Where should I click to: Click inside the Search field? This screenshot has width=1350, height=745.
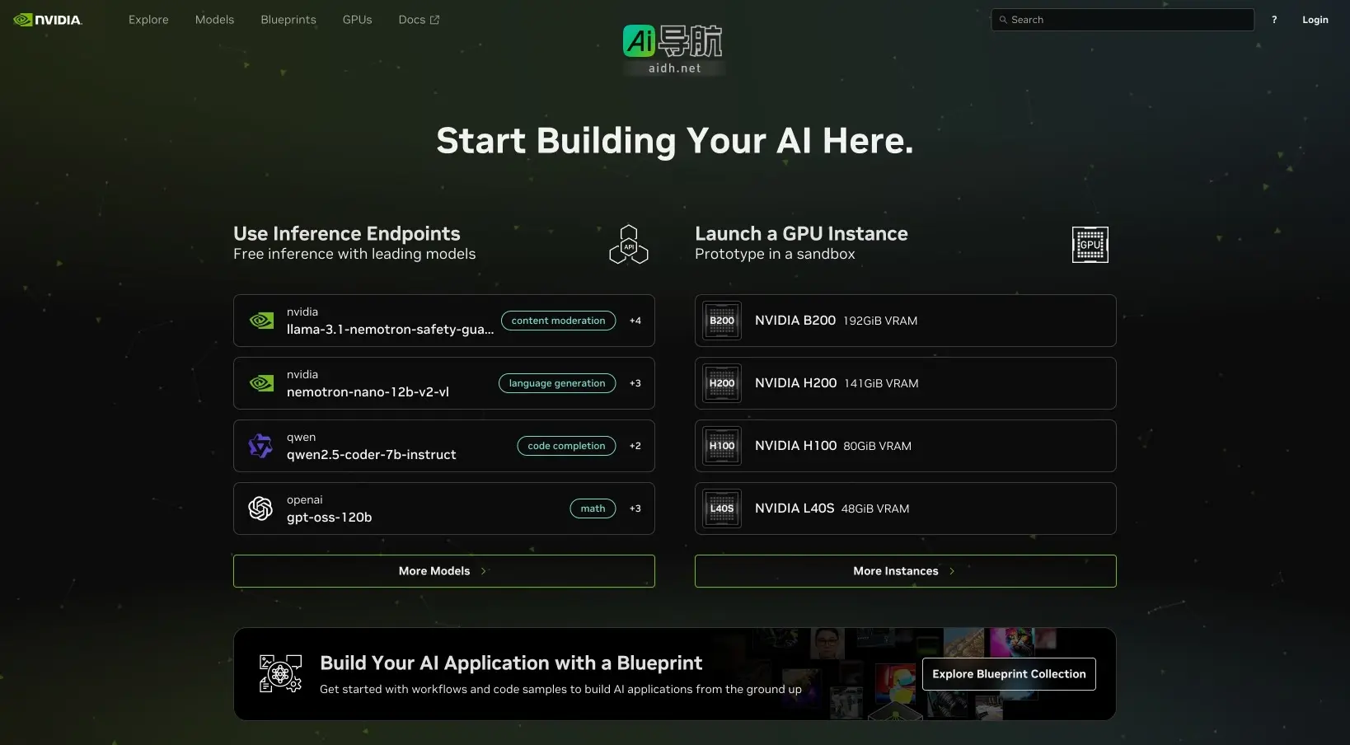(1123, 20)
